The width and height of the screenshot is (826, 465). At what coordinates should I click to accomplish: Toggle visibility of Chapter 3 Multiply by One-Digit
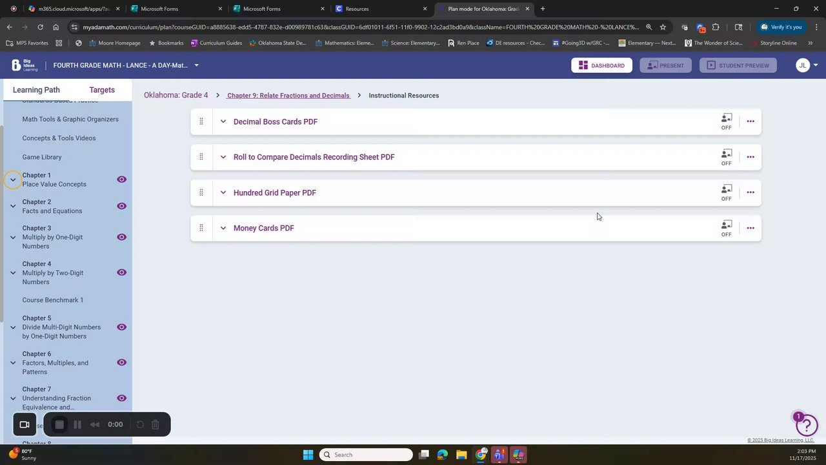[x=121, y=237]
